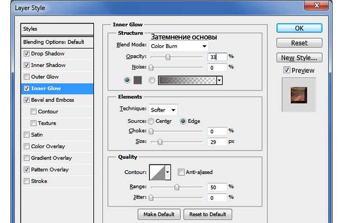Click the Contour curve thumbnail
The height and width of the screenshot is (223, 343).
(157, 172)
